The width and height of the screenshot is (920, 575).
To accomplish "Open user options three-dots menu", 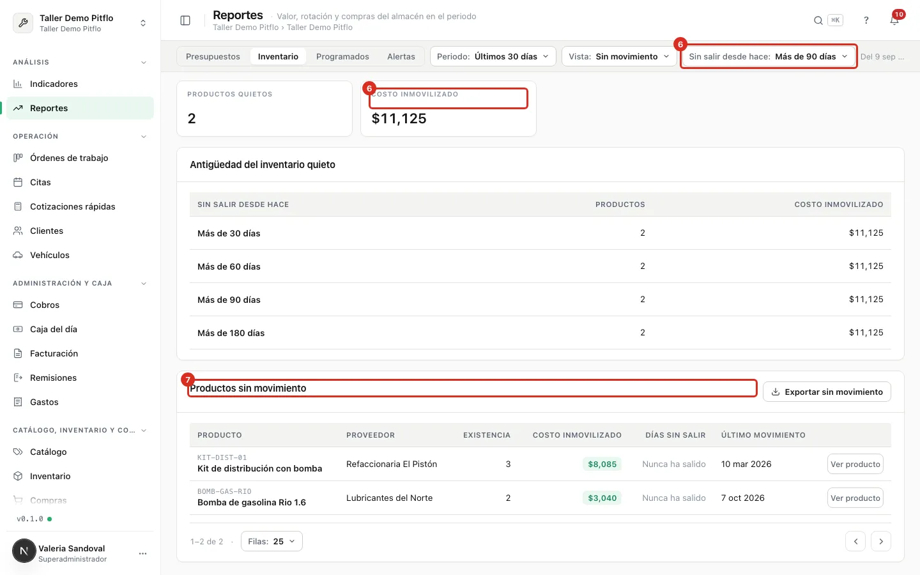I will pyautogui.click(x=142, y=553).
